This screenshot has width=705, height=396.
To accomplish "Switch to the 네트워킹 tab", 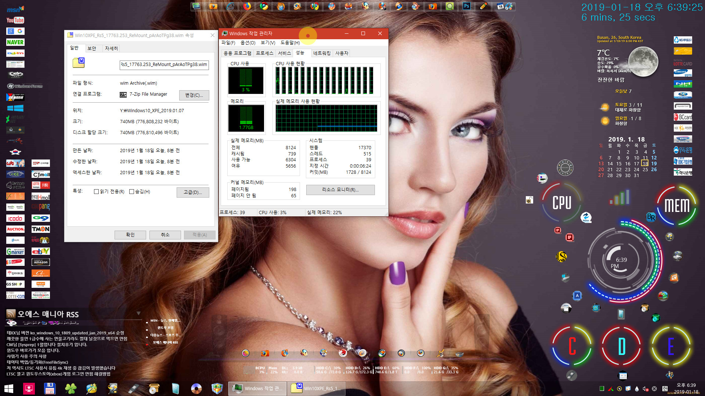I will point(322,53).
